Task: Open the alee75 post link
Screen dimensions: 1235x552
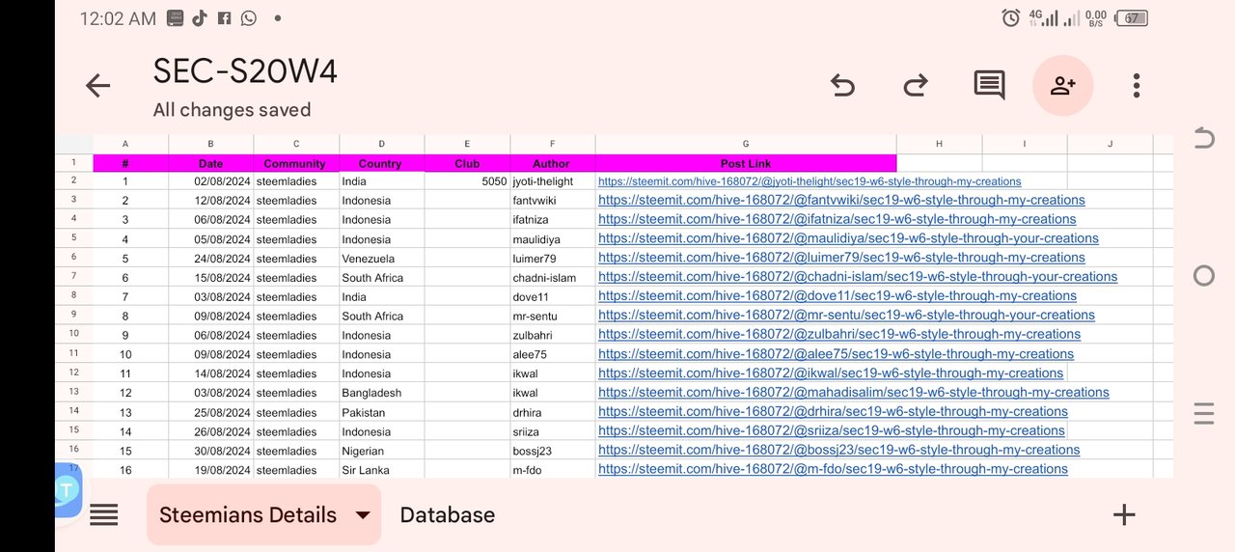Action: click(x=836, y=354)
